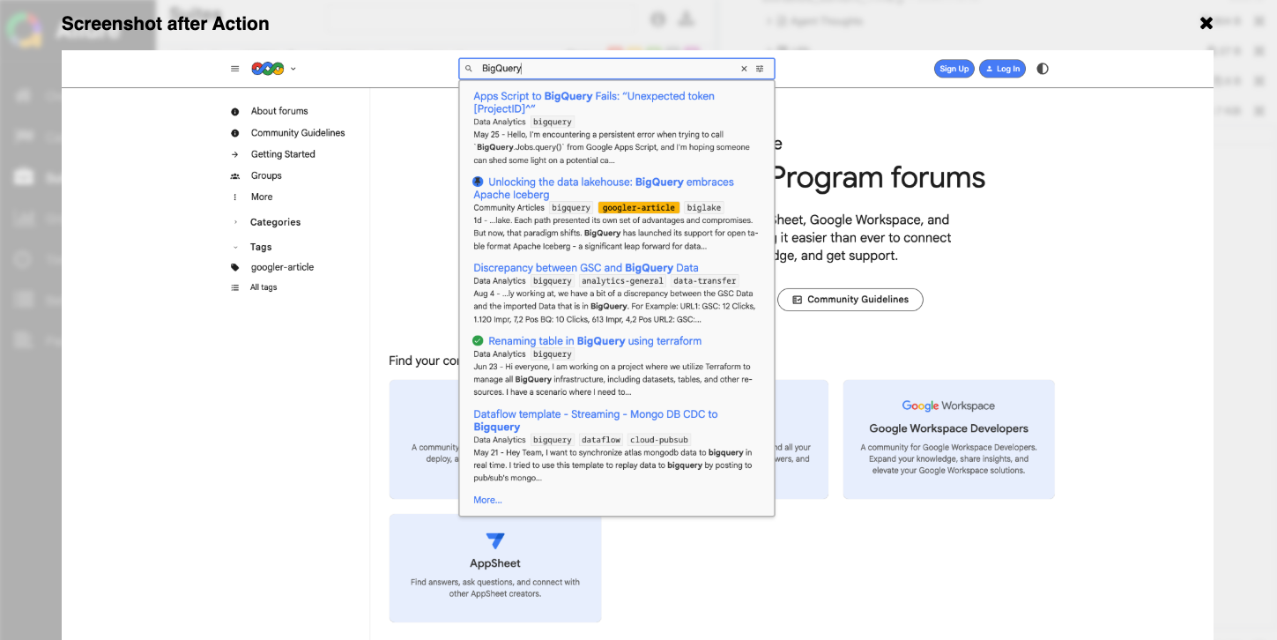Click Community Articles category on lakehouse result
The image size is (1277, 640).
tap(509, 208)
